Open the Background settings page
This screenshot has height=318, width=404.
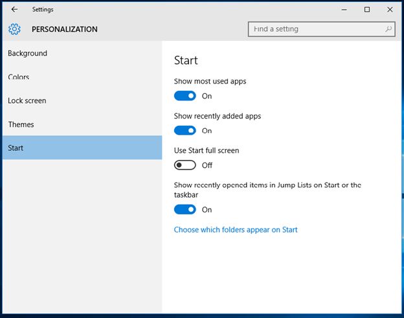pos(28,53)
